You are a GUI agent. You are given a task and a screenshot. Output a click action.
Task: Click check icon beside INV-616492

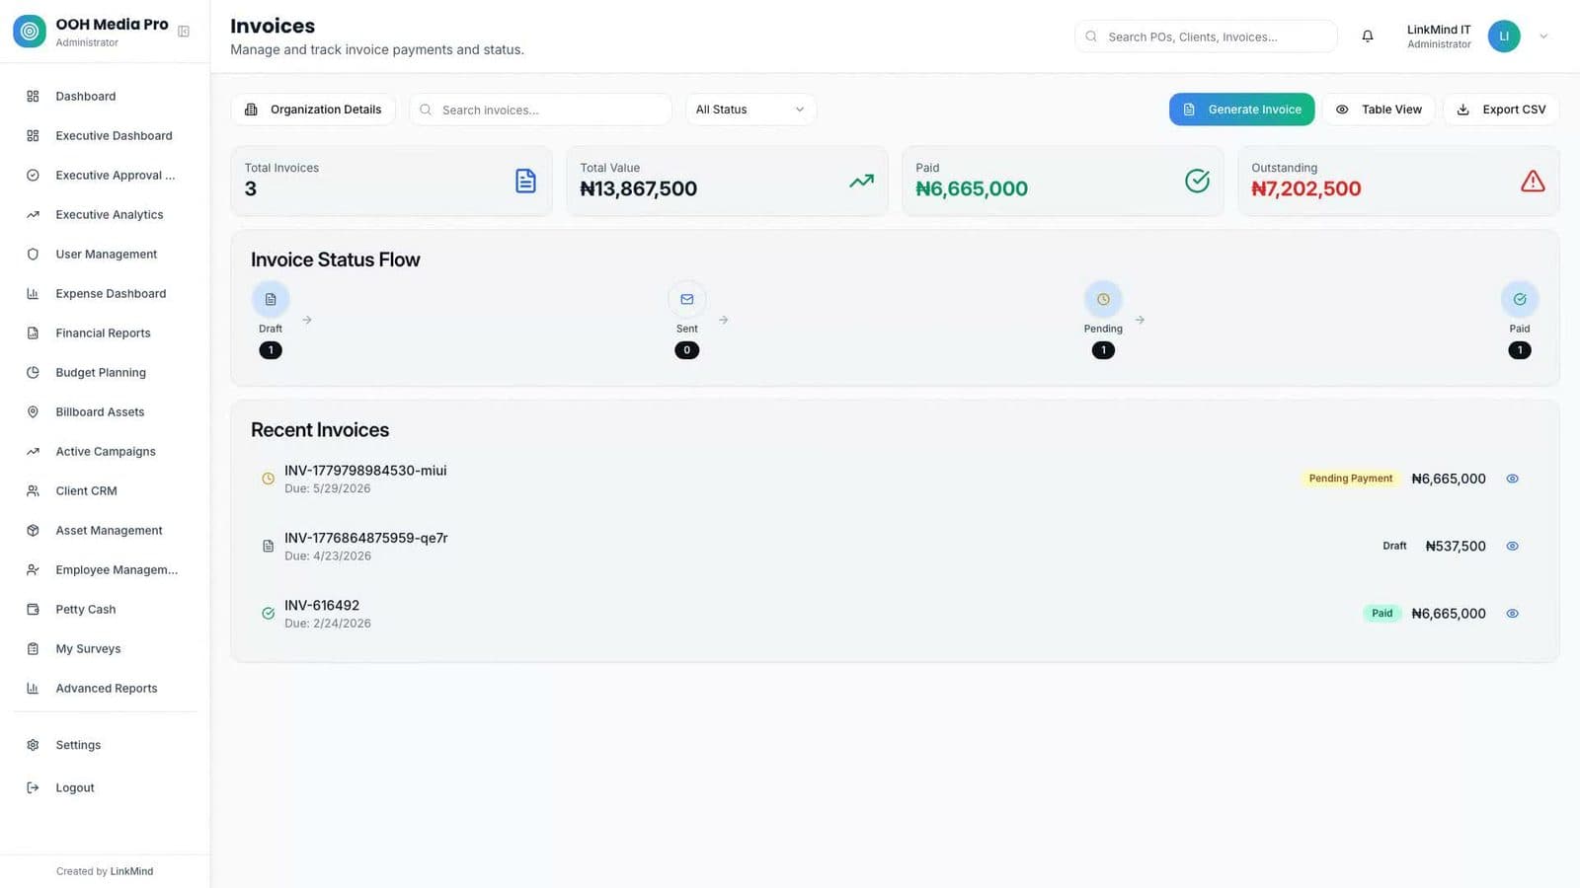[268, 614]
